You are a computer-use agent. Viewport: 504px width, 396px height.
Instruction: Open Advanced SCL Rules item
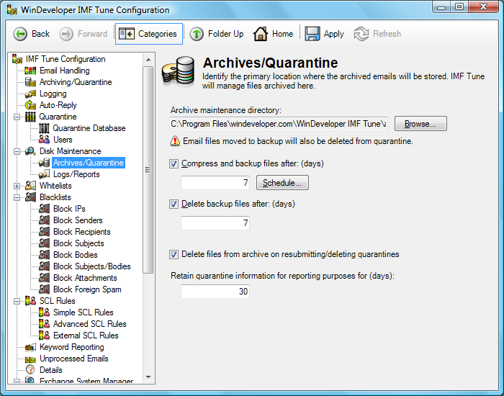coord(90,324)
